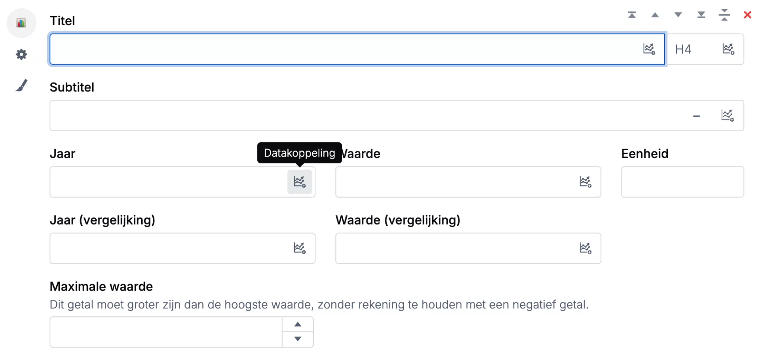Click the Subtitel data link icon
Viewport: 760px width, 363px height.
click(727, 115)
